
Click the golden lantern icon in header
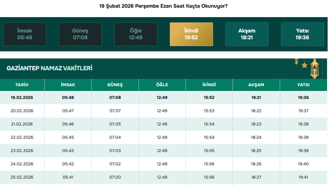(x=315, y=69)
